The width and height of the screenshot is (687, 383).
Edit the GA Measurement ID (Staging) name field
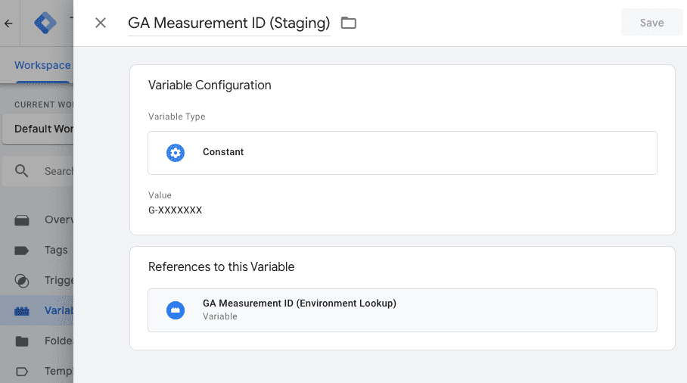click(x=228, y=23)
